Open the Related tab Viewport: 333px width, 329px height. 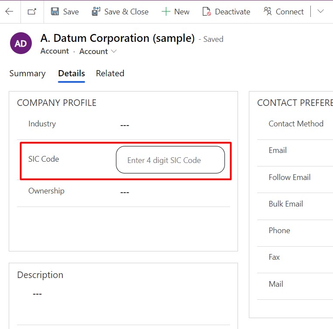[110, 73]
